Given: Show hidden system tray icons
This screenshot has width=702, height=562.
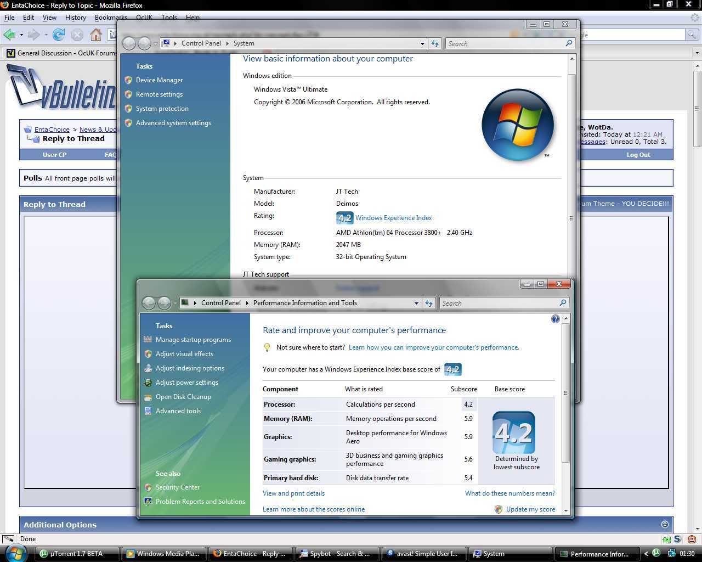Looking at the screenshot, I should [646, 554].
